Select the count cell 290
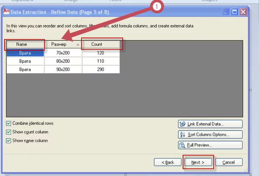 pos(101,69)
